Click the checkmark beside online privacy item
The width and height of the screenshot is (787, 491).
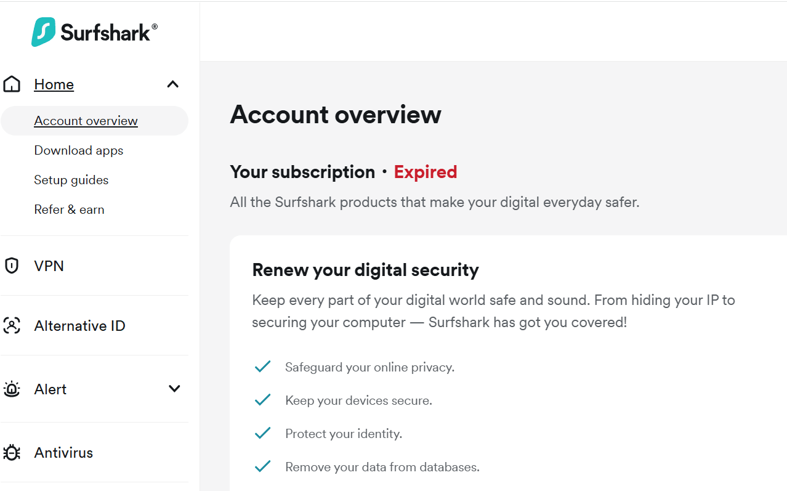tap(262, 366)
